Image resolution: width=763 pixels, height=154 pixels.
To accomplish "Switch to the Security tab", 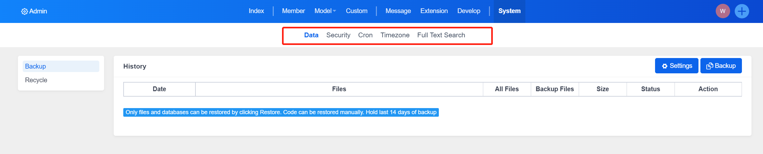I will coord(338,35).
